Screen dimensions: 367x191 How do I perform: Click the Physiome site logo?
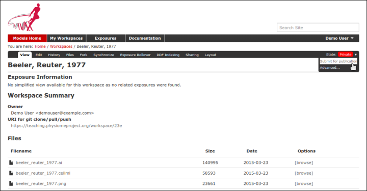(24, 17)
